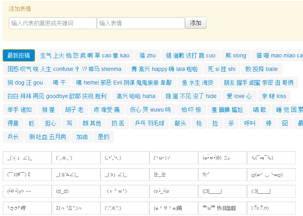
Task: Open the 狗 dog 汪 gou tag
Action: click(25, 82)
